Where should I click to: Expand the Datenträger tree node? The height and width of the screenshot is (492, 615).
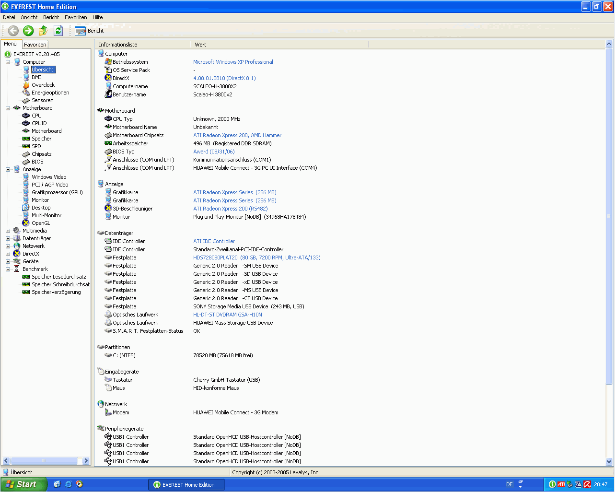pos(8,238)
